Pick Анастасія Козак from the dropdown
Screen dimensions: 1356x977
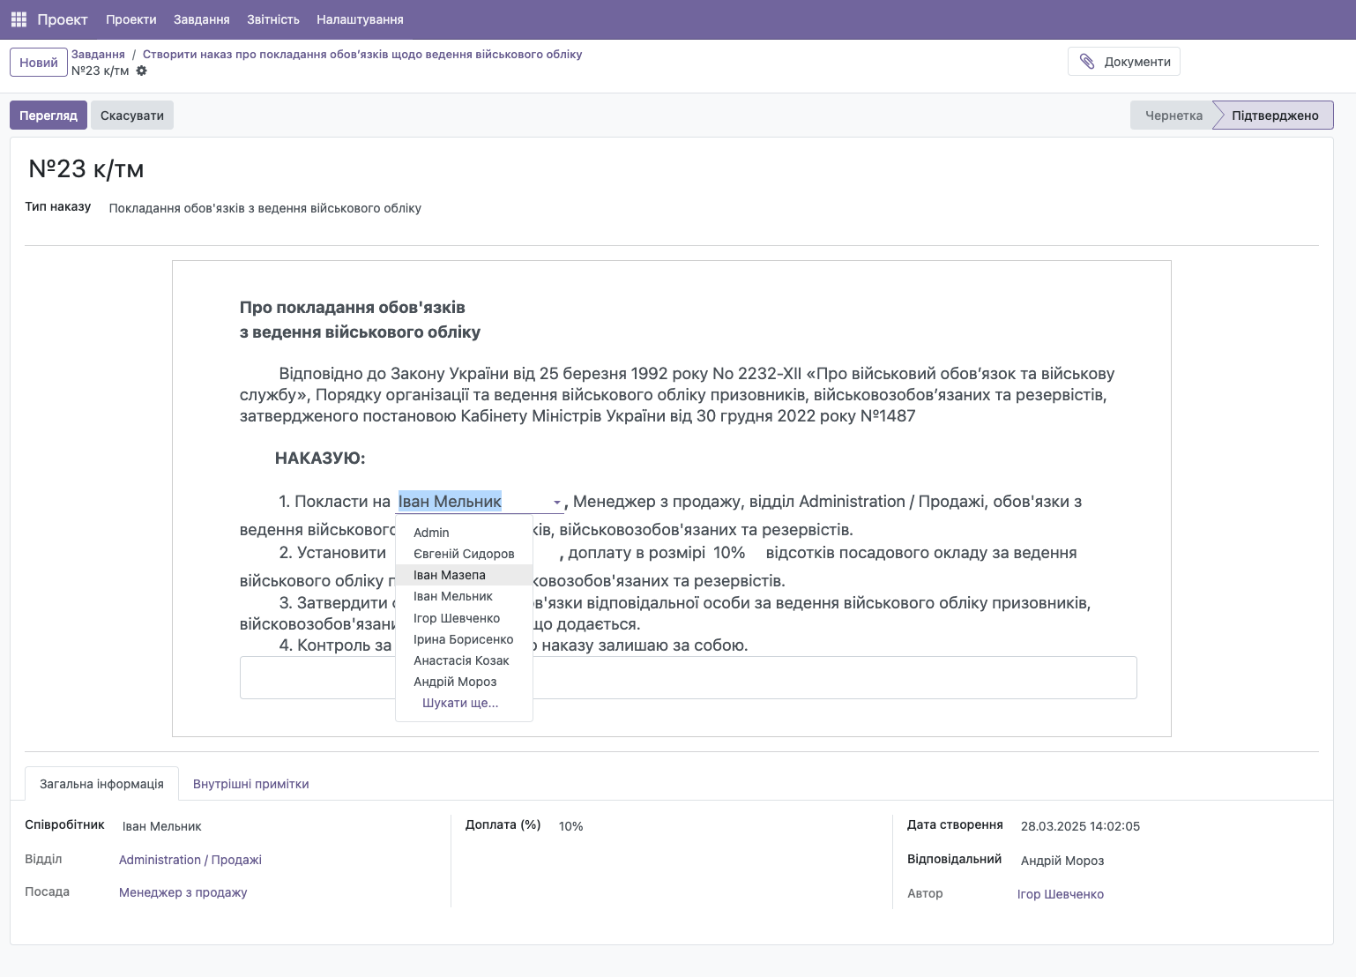pyautogui.click(x=464, y=660)
